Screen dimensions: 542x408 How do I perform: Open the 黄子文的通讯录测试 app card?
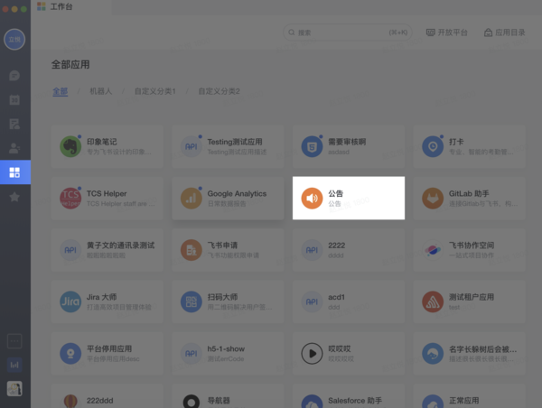pyautogui.click(x=107, y=250)
